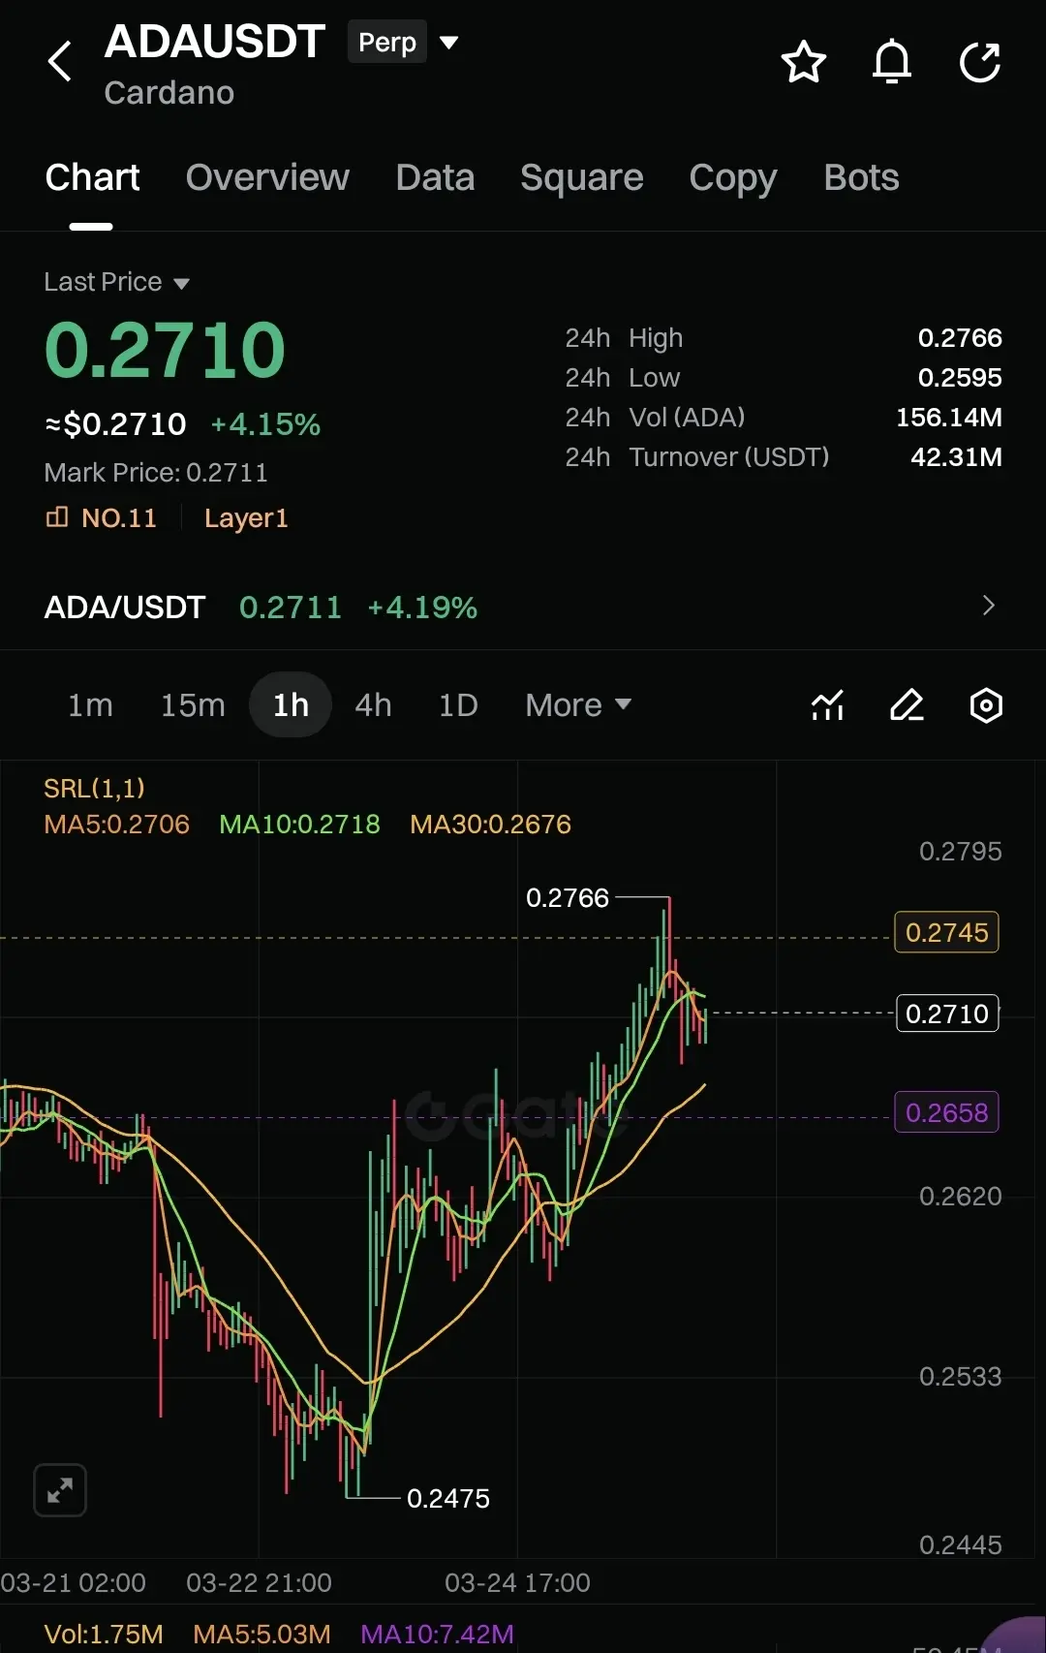Open the chart indicators icon
1046x1653 pixels.
click(x=827, y=705)
